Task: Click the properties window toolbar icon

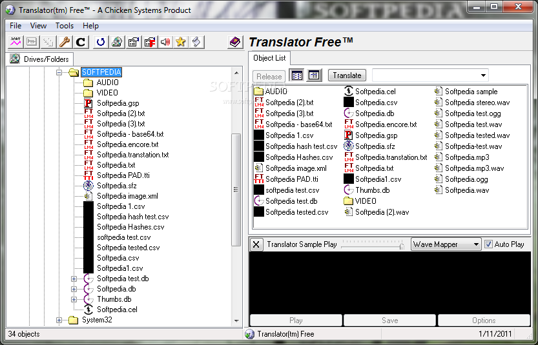Action: click(x=134, y=42)
